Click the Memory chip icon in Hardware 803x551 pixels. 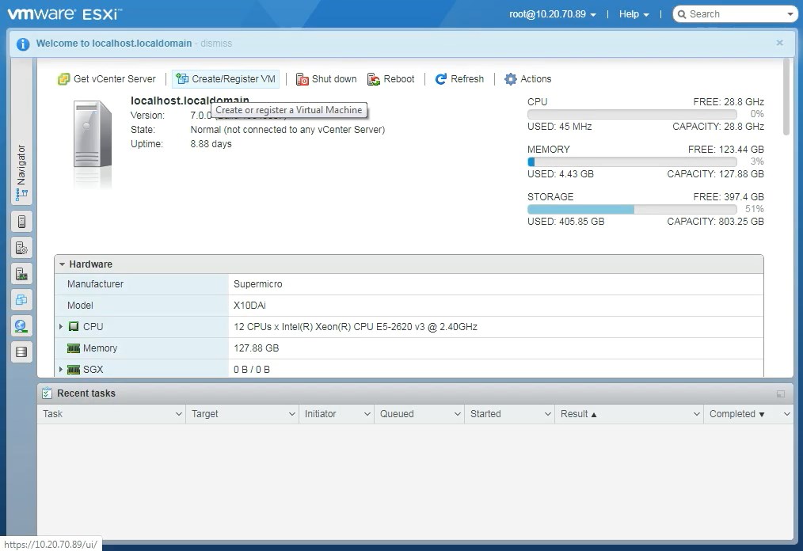(74, 348)
